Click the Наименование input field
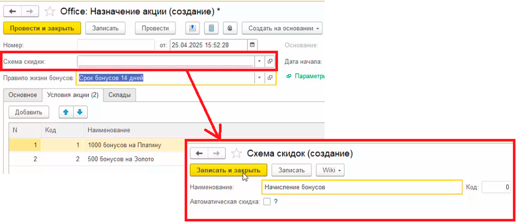 tap(362, 187)
